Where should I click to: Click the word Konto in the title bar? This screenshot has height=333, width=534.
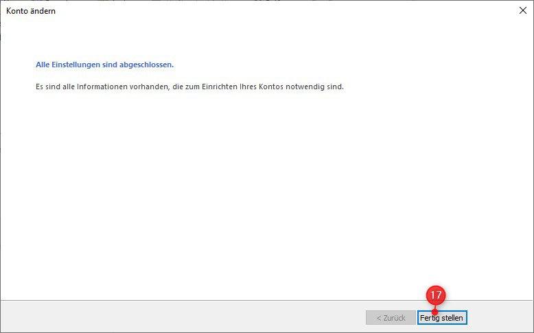[x=17, y=11]
